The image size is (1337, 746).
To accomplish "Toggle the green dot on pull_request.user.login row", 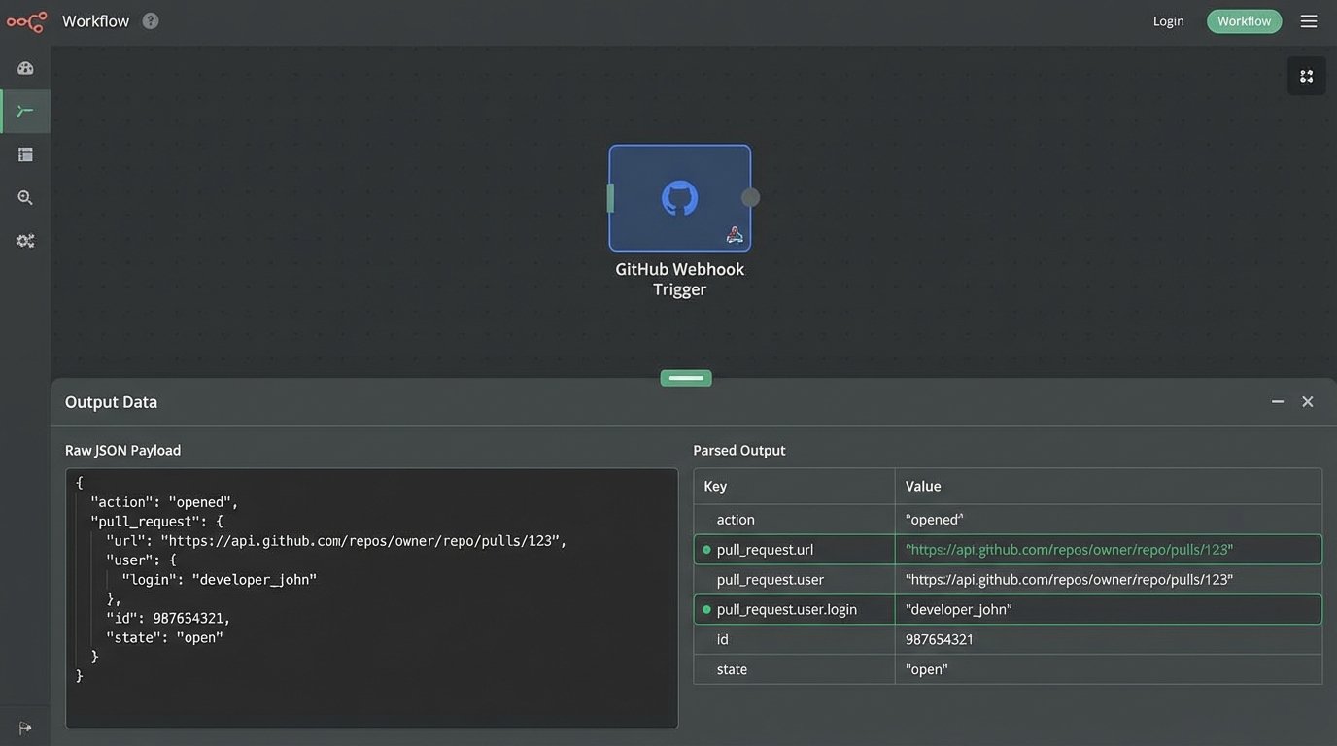I will (705, 609).
